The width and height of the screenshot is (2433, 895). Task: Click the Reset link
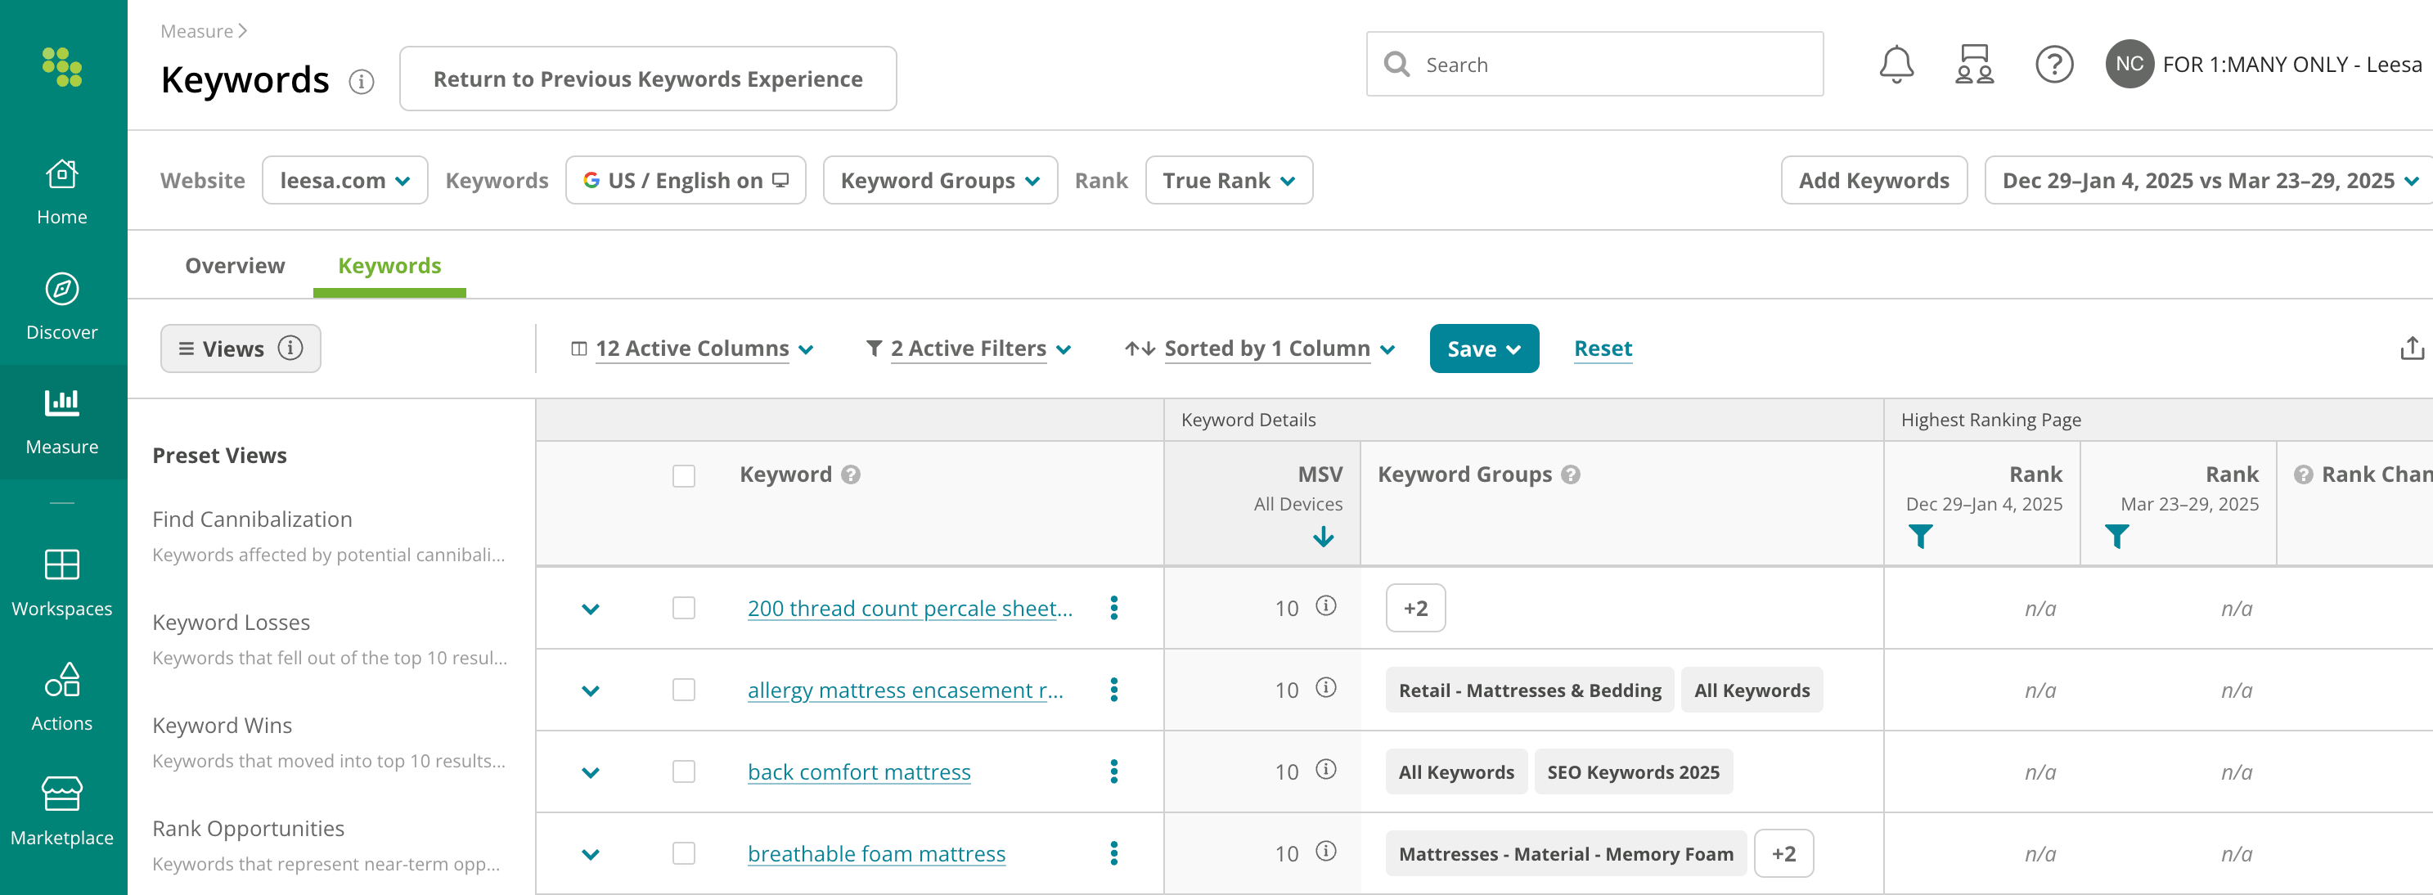point(1603,349)
